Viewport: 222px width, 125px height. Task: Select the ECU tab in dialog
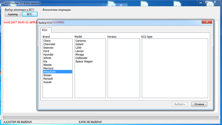(x=46, y=30)
